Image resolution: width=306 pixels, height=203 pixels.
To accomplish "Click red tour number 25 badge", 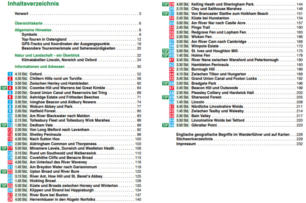I will pyautogui.click(x=10, y=186).
